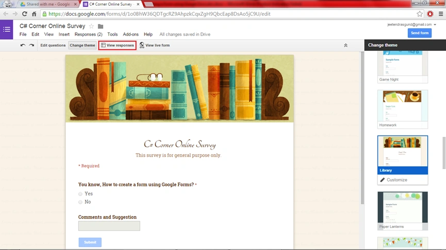
Task: Move form using the folder icon
Action: [101, 26]
